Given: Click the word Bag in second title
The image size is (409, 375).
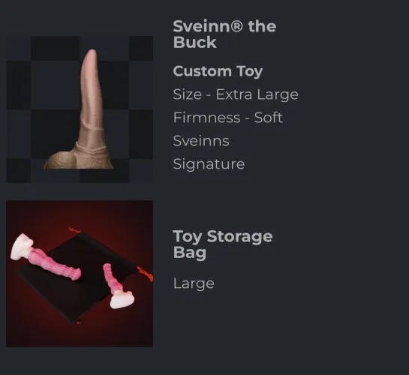Looking at the screenshot, I should tap(190, 253).
